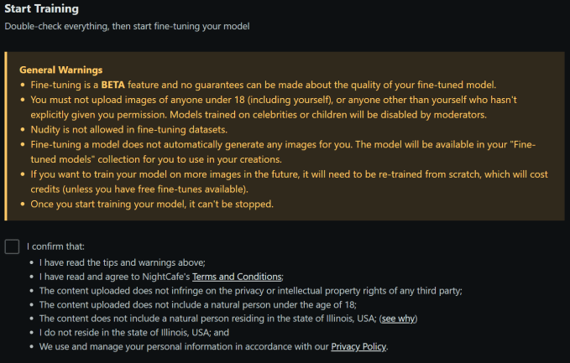This screenshot has width=570, height=363.
Task: Open the Terms and Conditions link
Action: pos(237,277)
